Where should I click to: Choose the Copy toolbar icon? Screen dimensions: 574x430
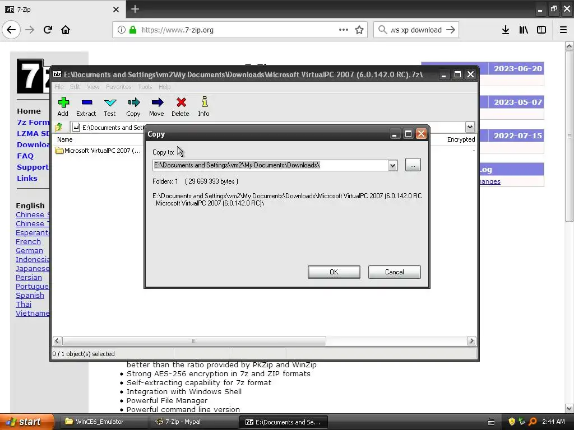coord(133,106)
